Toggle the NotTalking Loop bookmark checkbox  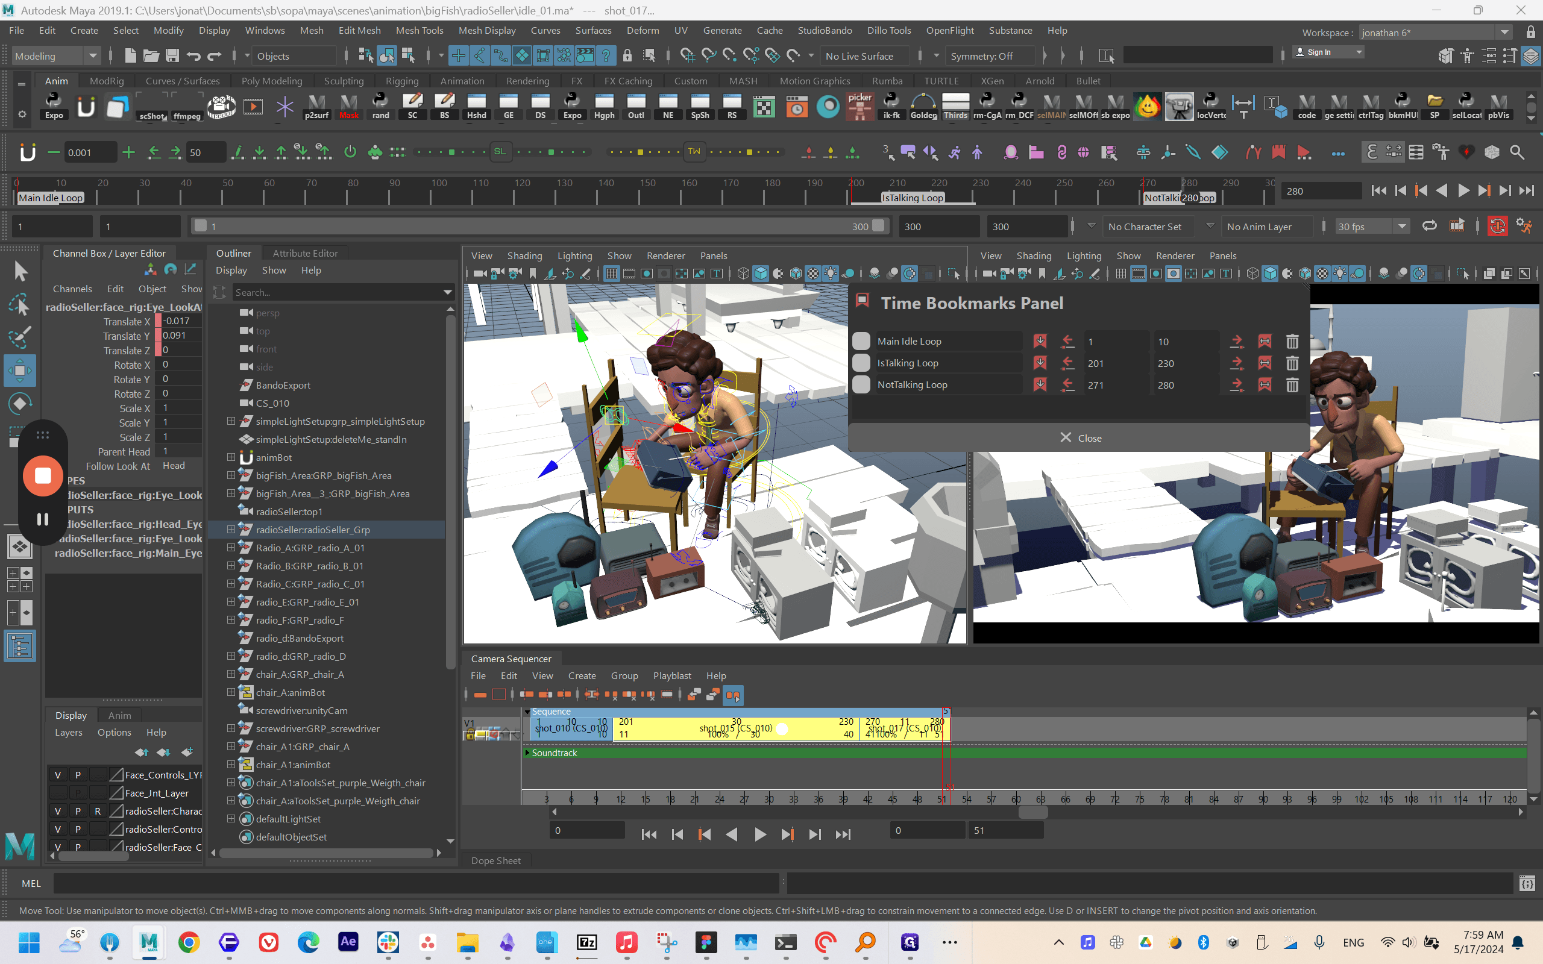(x=861, y=384)
